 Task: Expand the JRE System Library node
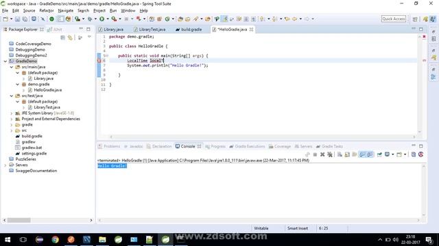point(12,113)
